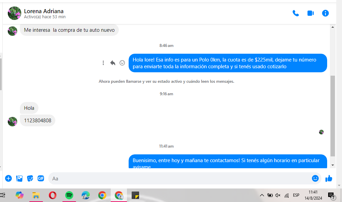Click the 9:16 am timestamp

pyautogui.click(x=166, y=94)
